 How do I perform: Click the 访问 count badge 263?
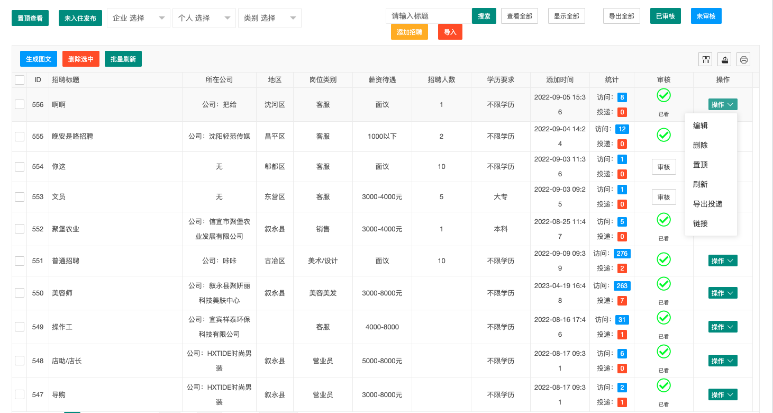(622, 285)
